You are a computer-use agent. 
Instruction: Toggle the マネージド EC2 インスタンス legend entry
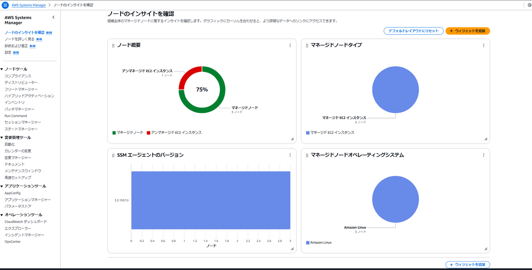(x=330, y=133)
